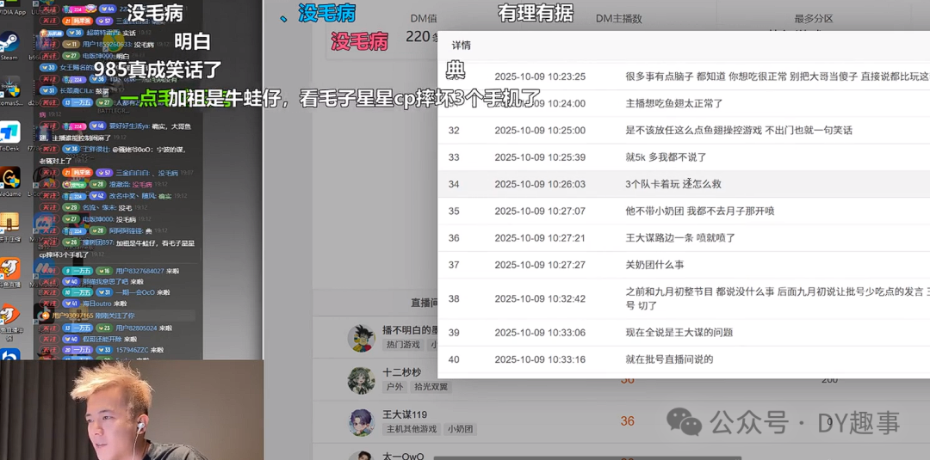Click chat user 一期一会OcO
This screenshot has height=460, width=930.
(x=135, y=292)
